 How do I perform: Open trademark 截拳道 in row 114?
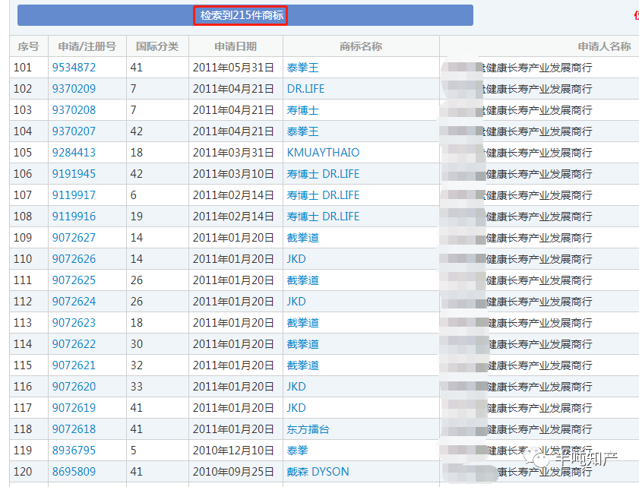[x=303, y=343]
